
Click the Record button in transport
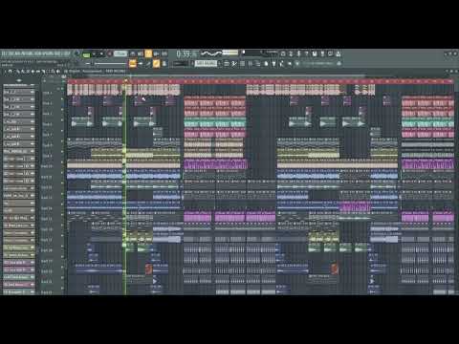[x=109, y=54]
